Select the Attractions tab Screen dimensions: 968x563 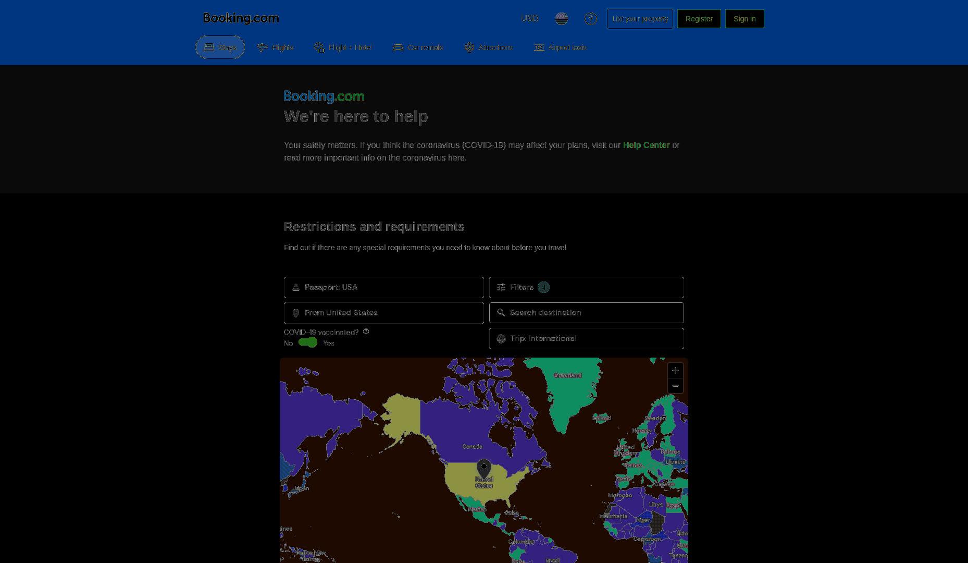489,47
